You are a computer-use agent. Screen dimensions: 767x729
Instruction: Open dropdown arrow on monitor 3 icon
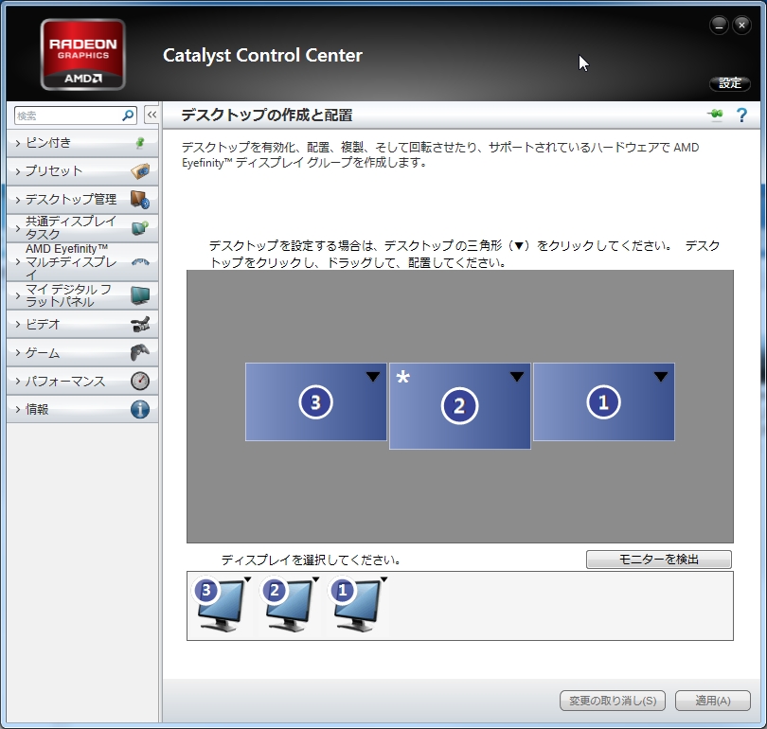247,579
